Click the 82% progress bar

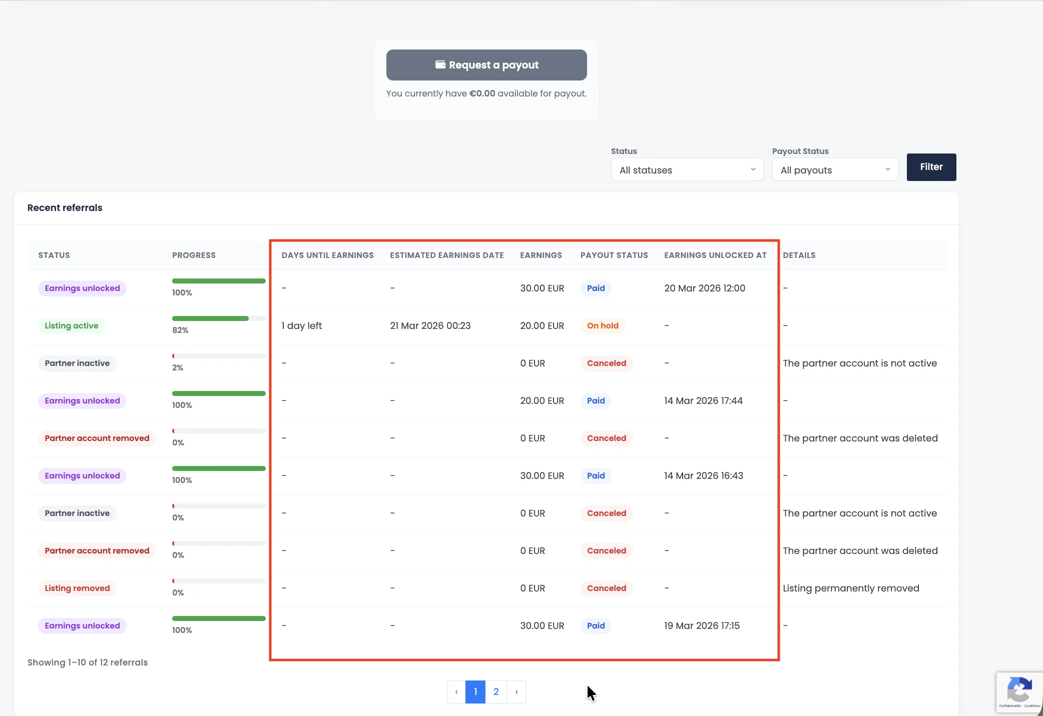(219, 318)
